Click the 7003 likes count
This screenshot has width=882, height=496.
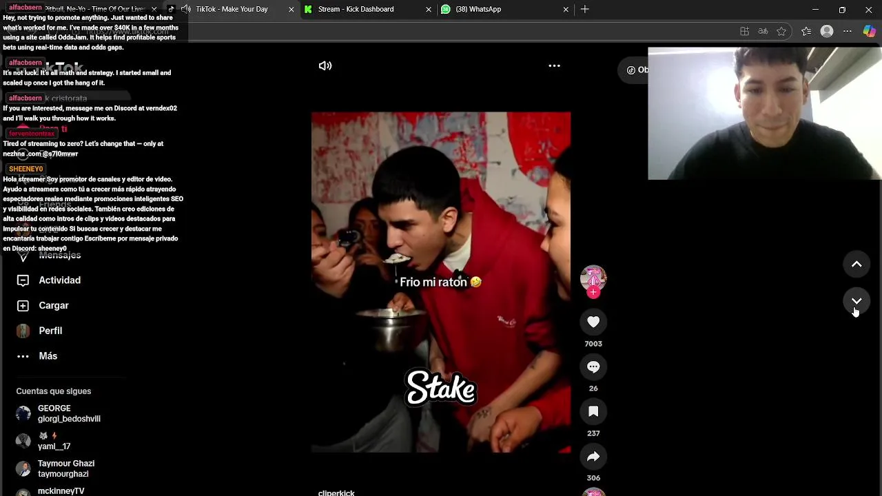[593, 344]
